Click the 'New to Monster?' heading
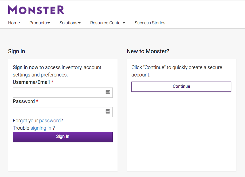The image size is (245, 177). 148,51
